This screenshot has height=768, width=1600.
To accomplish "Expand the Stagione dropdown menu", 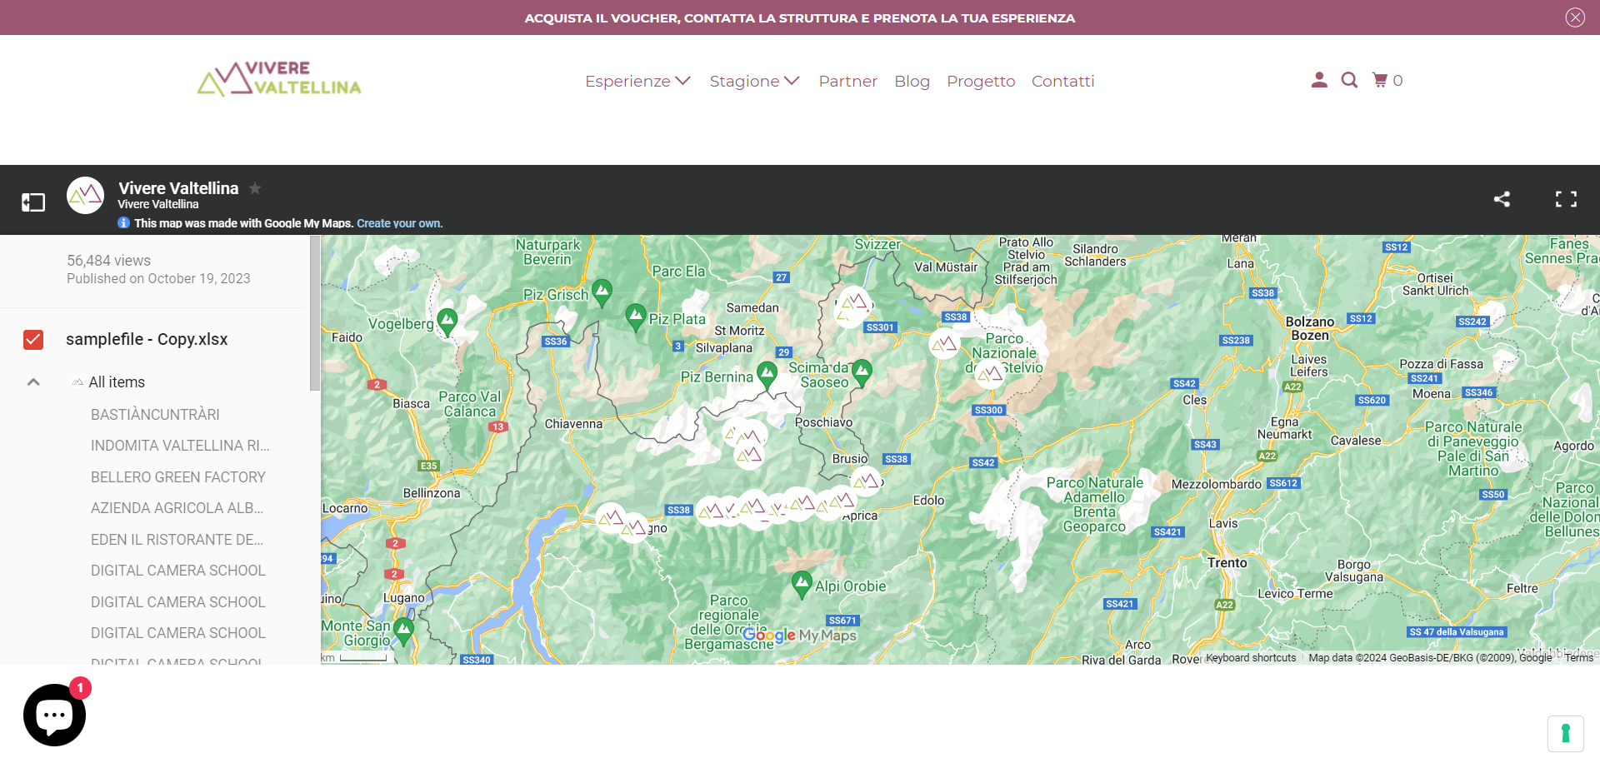I will tap(754, 81).
